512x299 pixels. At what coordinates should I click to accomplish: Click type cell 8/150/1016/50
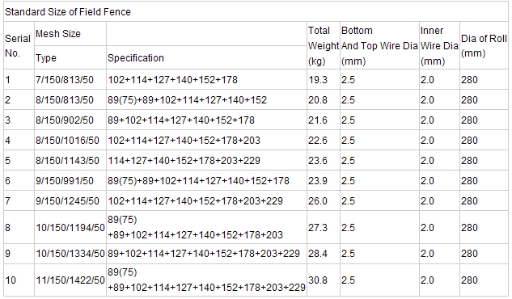point(67,141)
